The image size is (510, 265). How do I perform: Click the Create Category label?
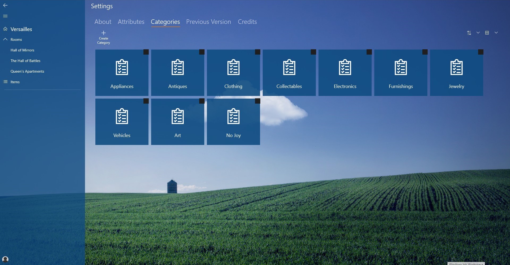(104, 41)
